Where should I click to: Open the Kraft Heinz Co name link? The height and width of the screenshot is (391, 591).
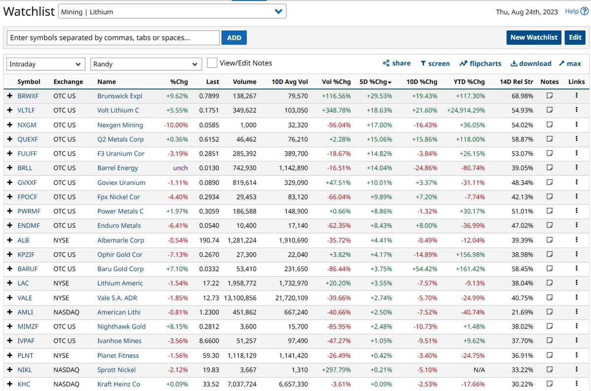[x=119, y=384]
